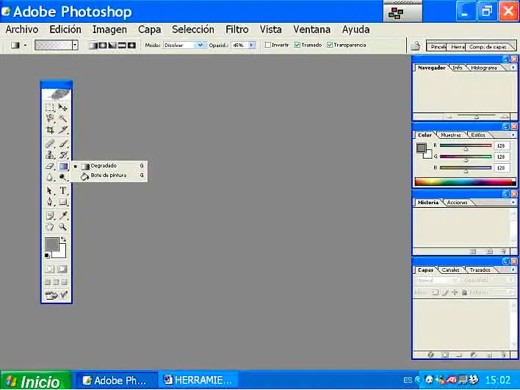The width and height of the screenshot is (520, 390).
Task: Switch to Standard edit mode
Action: tap(50, 269)
